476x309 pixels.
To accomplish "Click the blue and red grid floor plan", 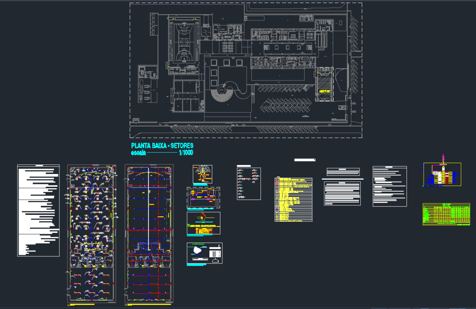I will (x=149, y=234).
